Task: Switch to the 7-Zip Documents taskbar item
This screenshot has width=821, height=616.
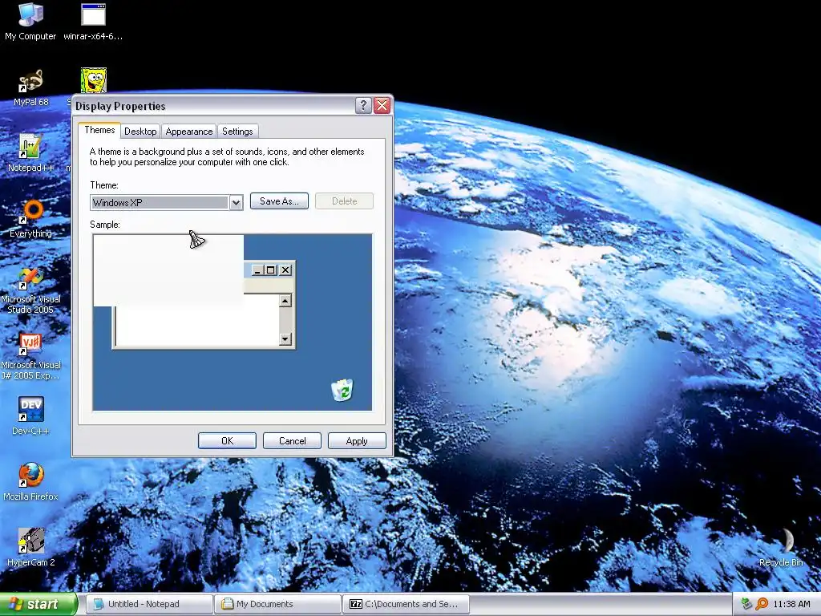Action: pyautogui.click(x=406, y=604)
